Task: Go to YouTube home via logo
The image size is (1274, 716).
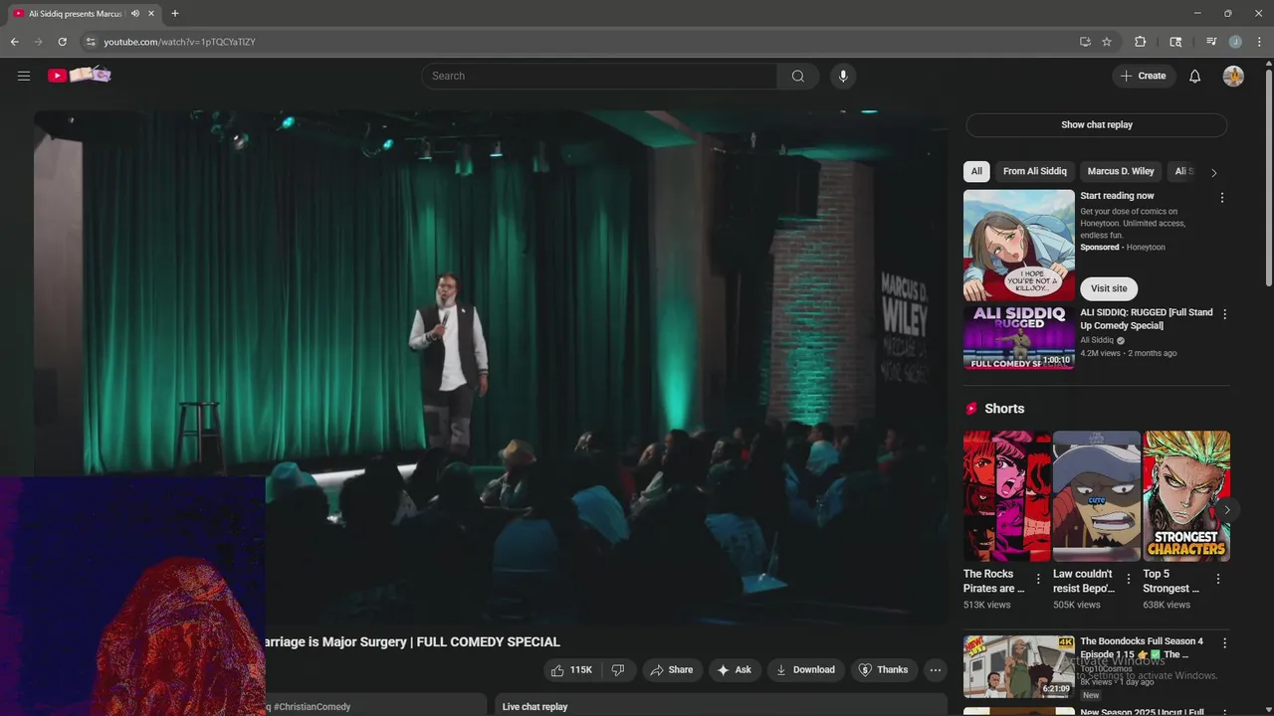Action: pyautogui.click(x=79, y=76)
